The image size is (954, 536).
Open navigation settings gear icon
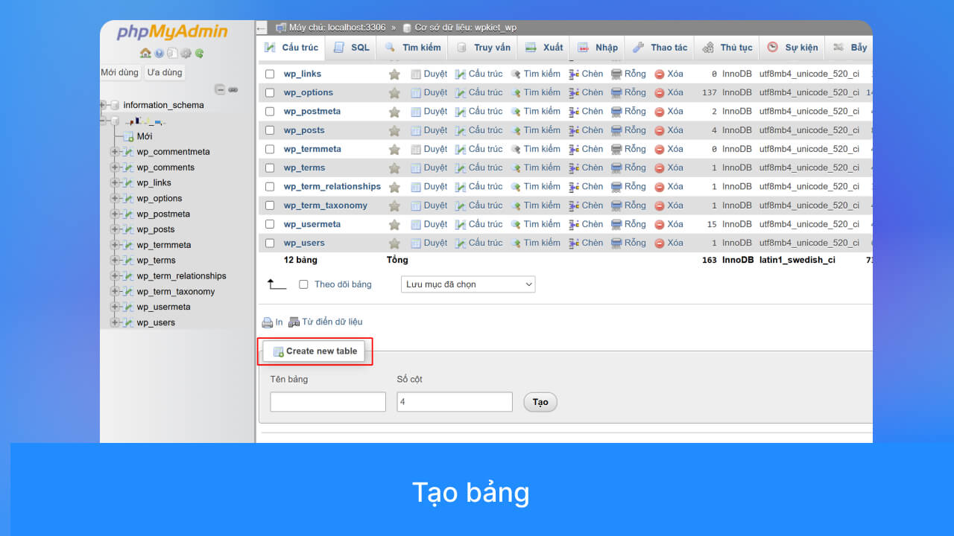(186, 54)
